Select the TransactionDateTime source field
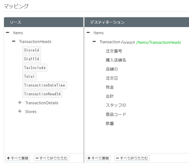Screen dimensions: 189x165 (44, 85)
